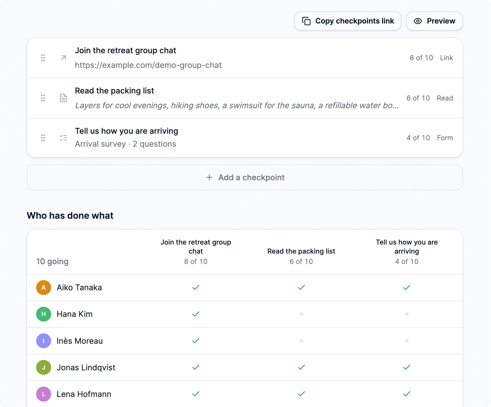Image resolution: width=491 pixels, height=407 pixels.
Task: Grab the drag handle for Read the packing list
Action: click(43, 98)
